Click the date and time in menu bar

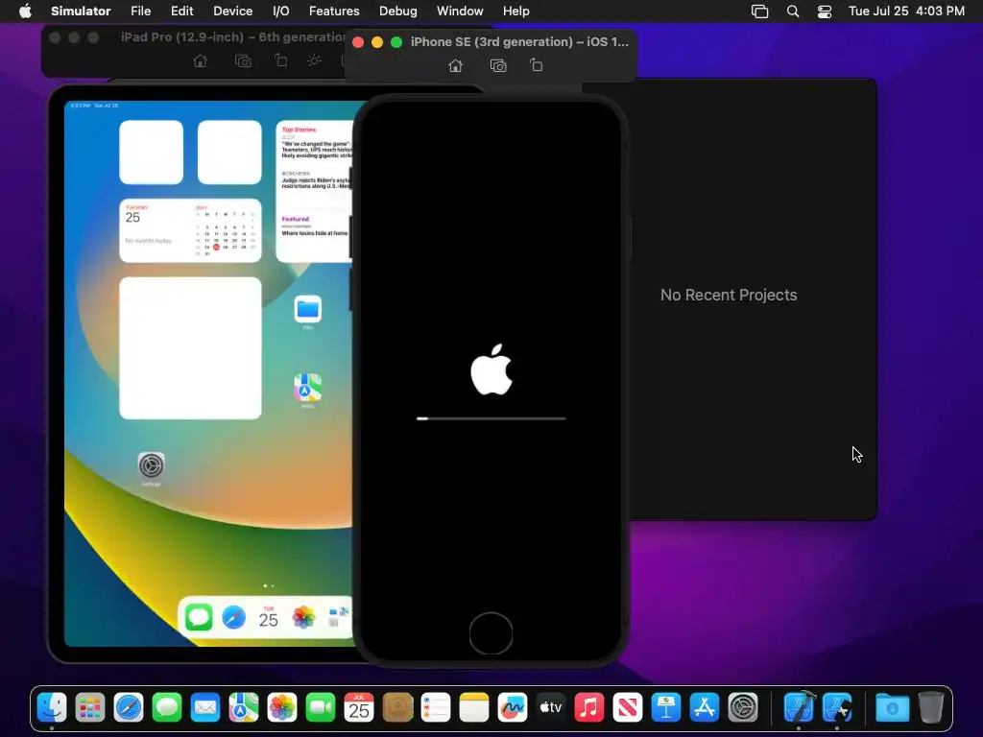(x=906, y=11)
